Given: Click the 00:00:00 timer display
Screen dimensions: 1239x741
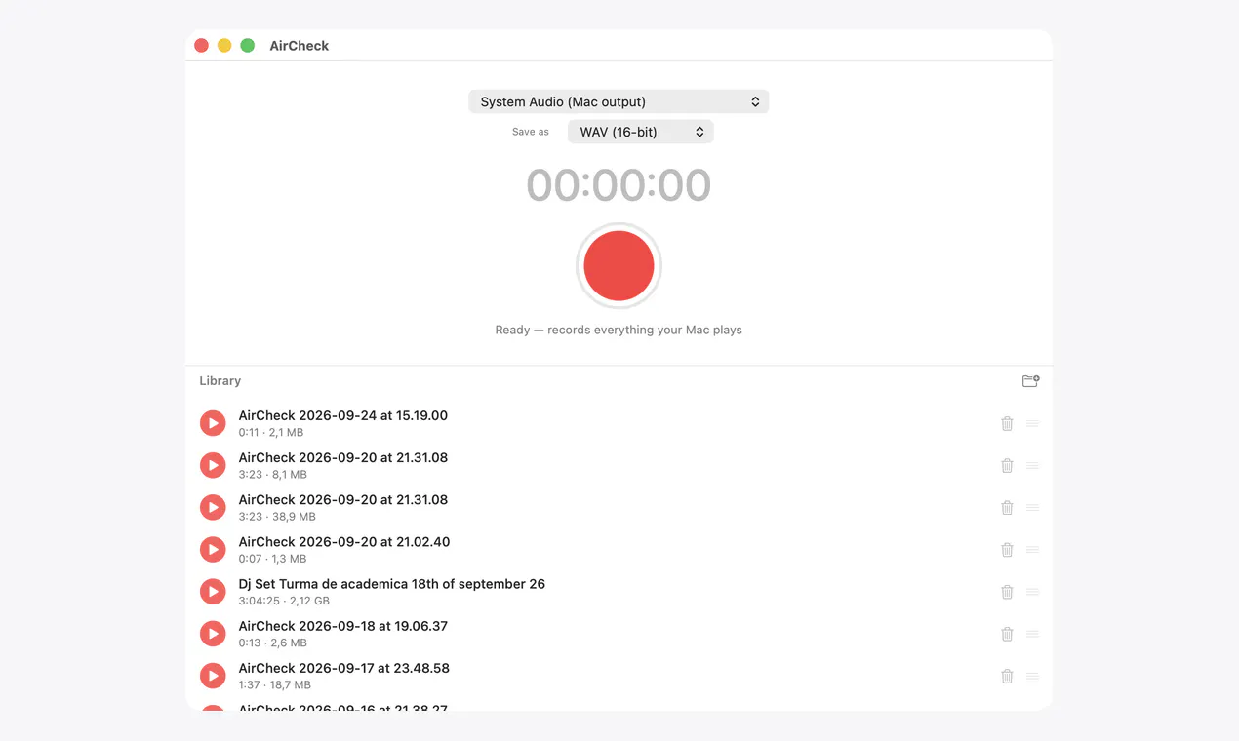Looking at the screenshot, I should (x=619, y=185).
